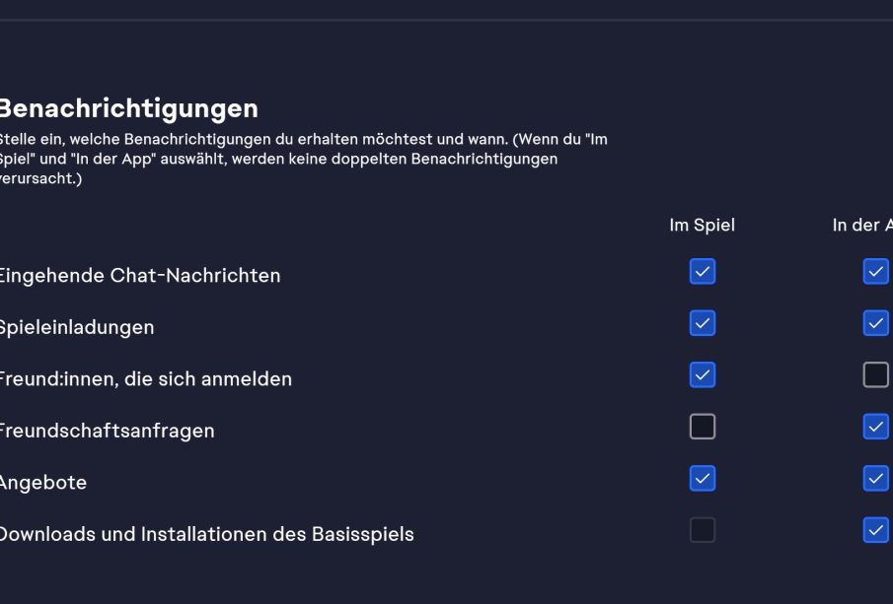This screenshot has width=893, height=604.
Task: Toggle off Im Spiel checkbox for Angebote
Action: pyautogui.click(x=702, y=479)
